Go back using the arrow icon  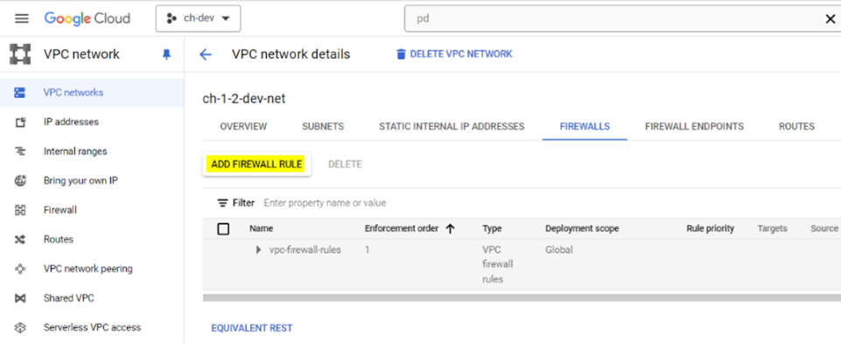206,54
